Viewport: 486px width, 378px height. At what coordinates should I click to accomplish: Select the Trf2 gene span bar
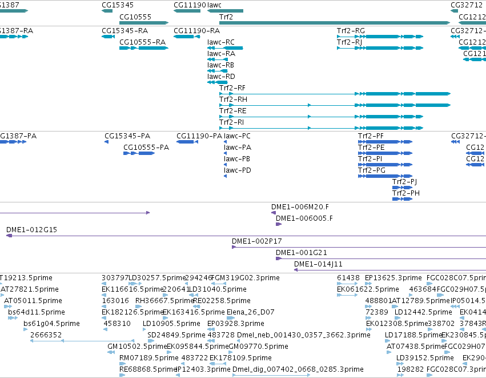[335, 23]
